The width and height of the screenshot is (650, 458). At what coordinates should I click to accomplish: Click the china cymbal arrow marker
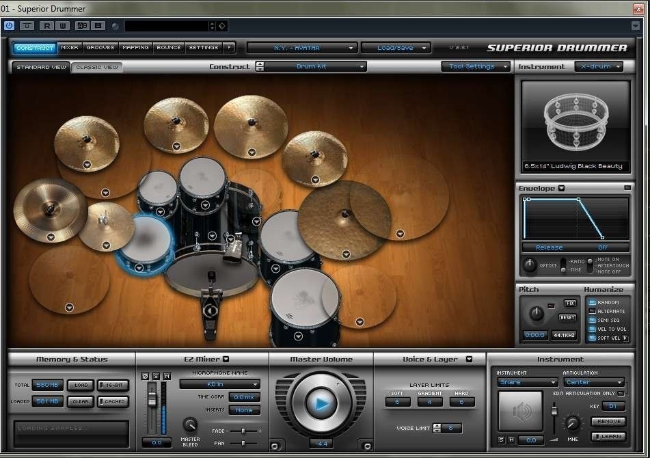[x=51, y=237]
